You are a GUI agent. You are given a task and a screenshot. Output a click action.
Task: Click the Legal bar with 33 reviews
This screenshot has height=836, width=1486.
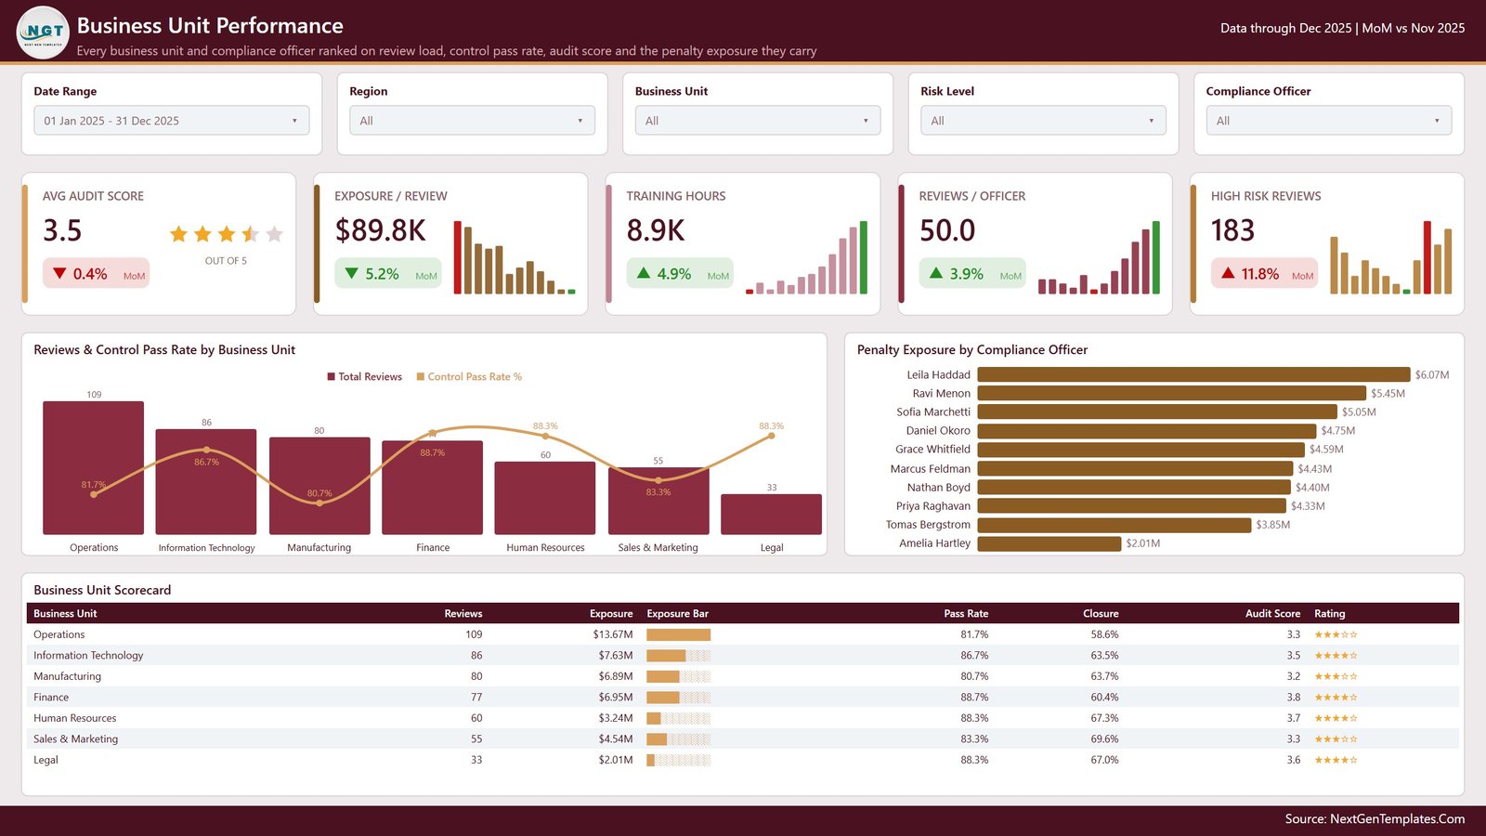[771, 514]
